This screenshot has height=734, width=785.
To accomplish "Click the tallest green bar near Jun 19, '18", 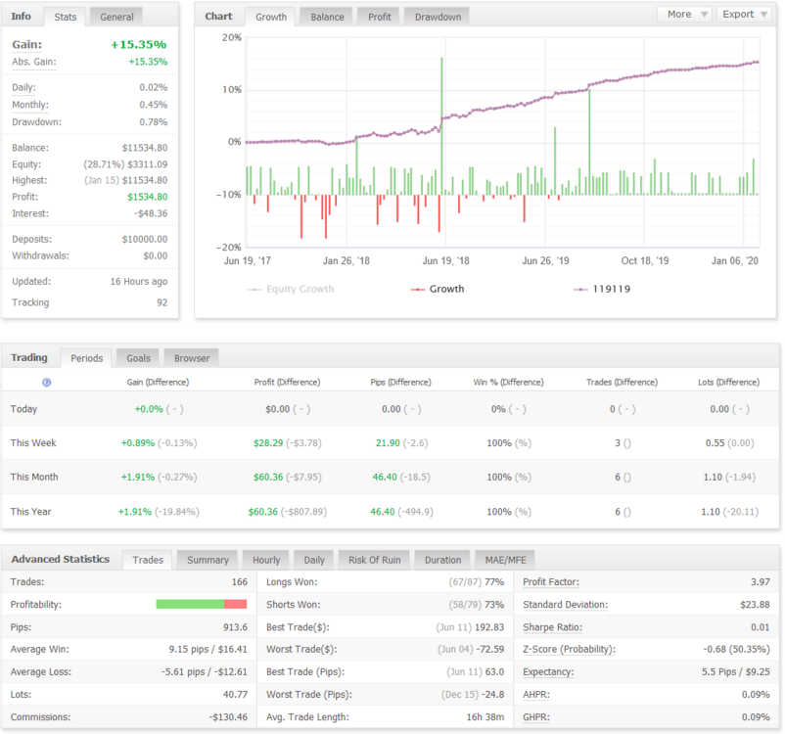I will coord(441,126).
